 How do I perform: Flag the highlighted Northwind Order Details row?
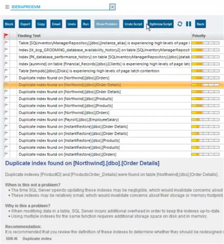click(6, 85)
